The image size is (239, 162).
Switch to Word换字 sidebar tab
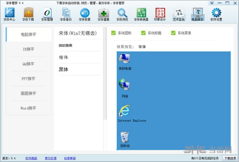pos(29,108)
